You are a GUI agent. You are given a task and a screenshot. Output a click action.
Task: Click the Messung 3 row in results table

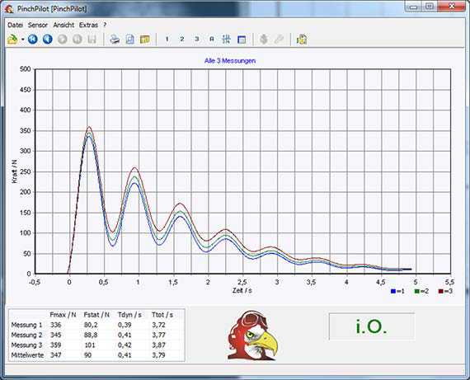pos(96,345)
